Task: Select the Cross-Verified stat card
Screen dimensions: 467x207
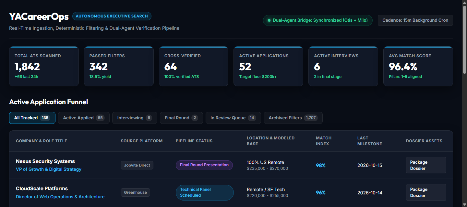Action: pos(194,66)
